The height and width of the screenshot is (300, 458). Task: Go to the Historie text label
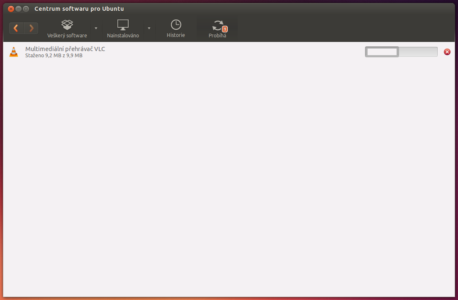[x=176, y=35]
